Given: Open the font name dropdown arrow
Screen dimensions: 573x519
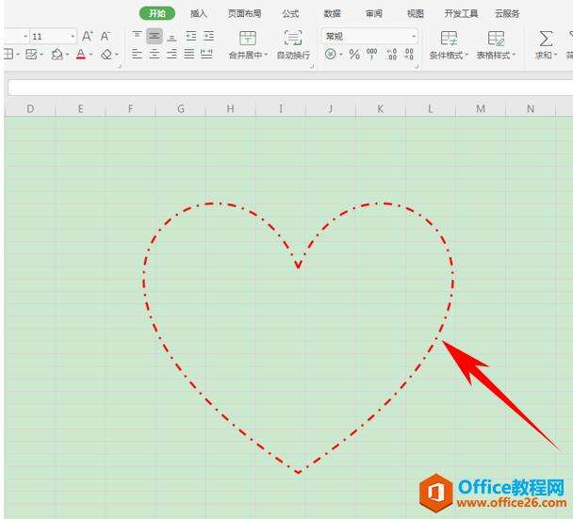Looking at the screenshot, I should click(25, 36).
